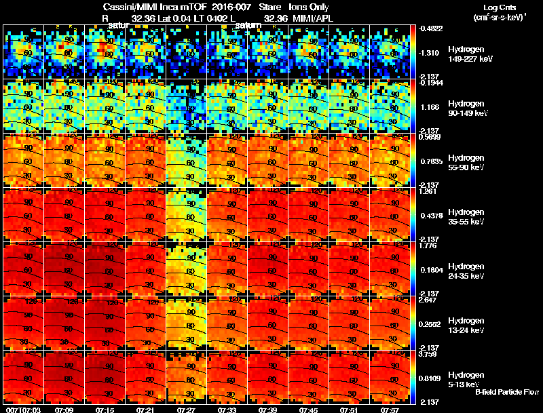Viewport: 543px width, 413px height.
Task: Click the 07:03 panel in Hydrogen 5-13 keV row
Action: 23,377
